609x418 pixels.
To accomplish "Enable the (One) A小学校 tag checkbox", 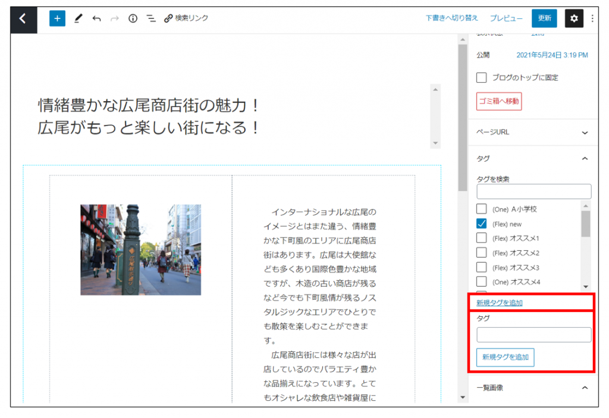I will 482,209.
